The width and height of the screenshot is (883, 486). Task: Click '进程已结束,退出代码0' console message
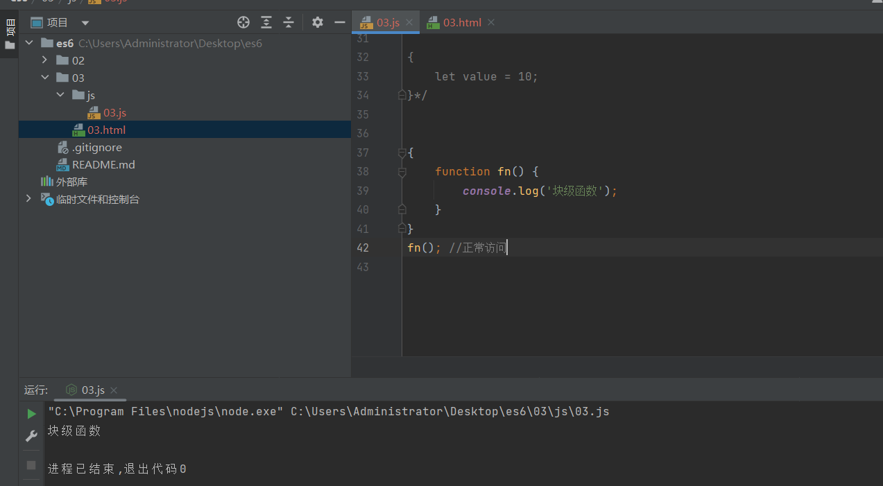click(117, 469)
